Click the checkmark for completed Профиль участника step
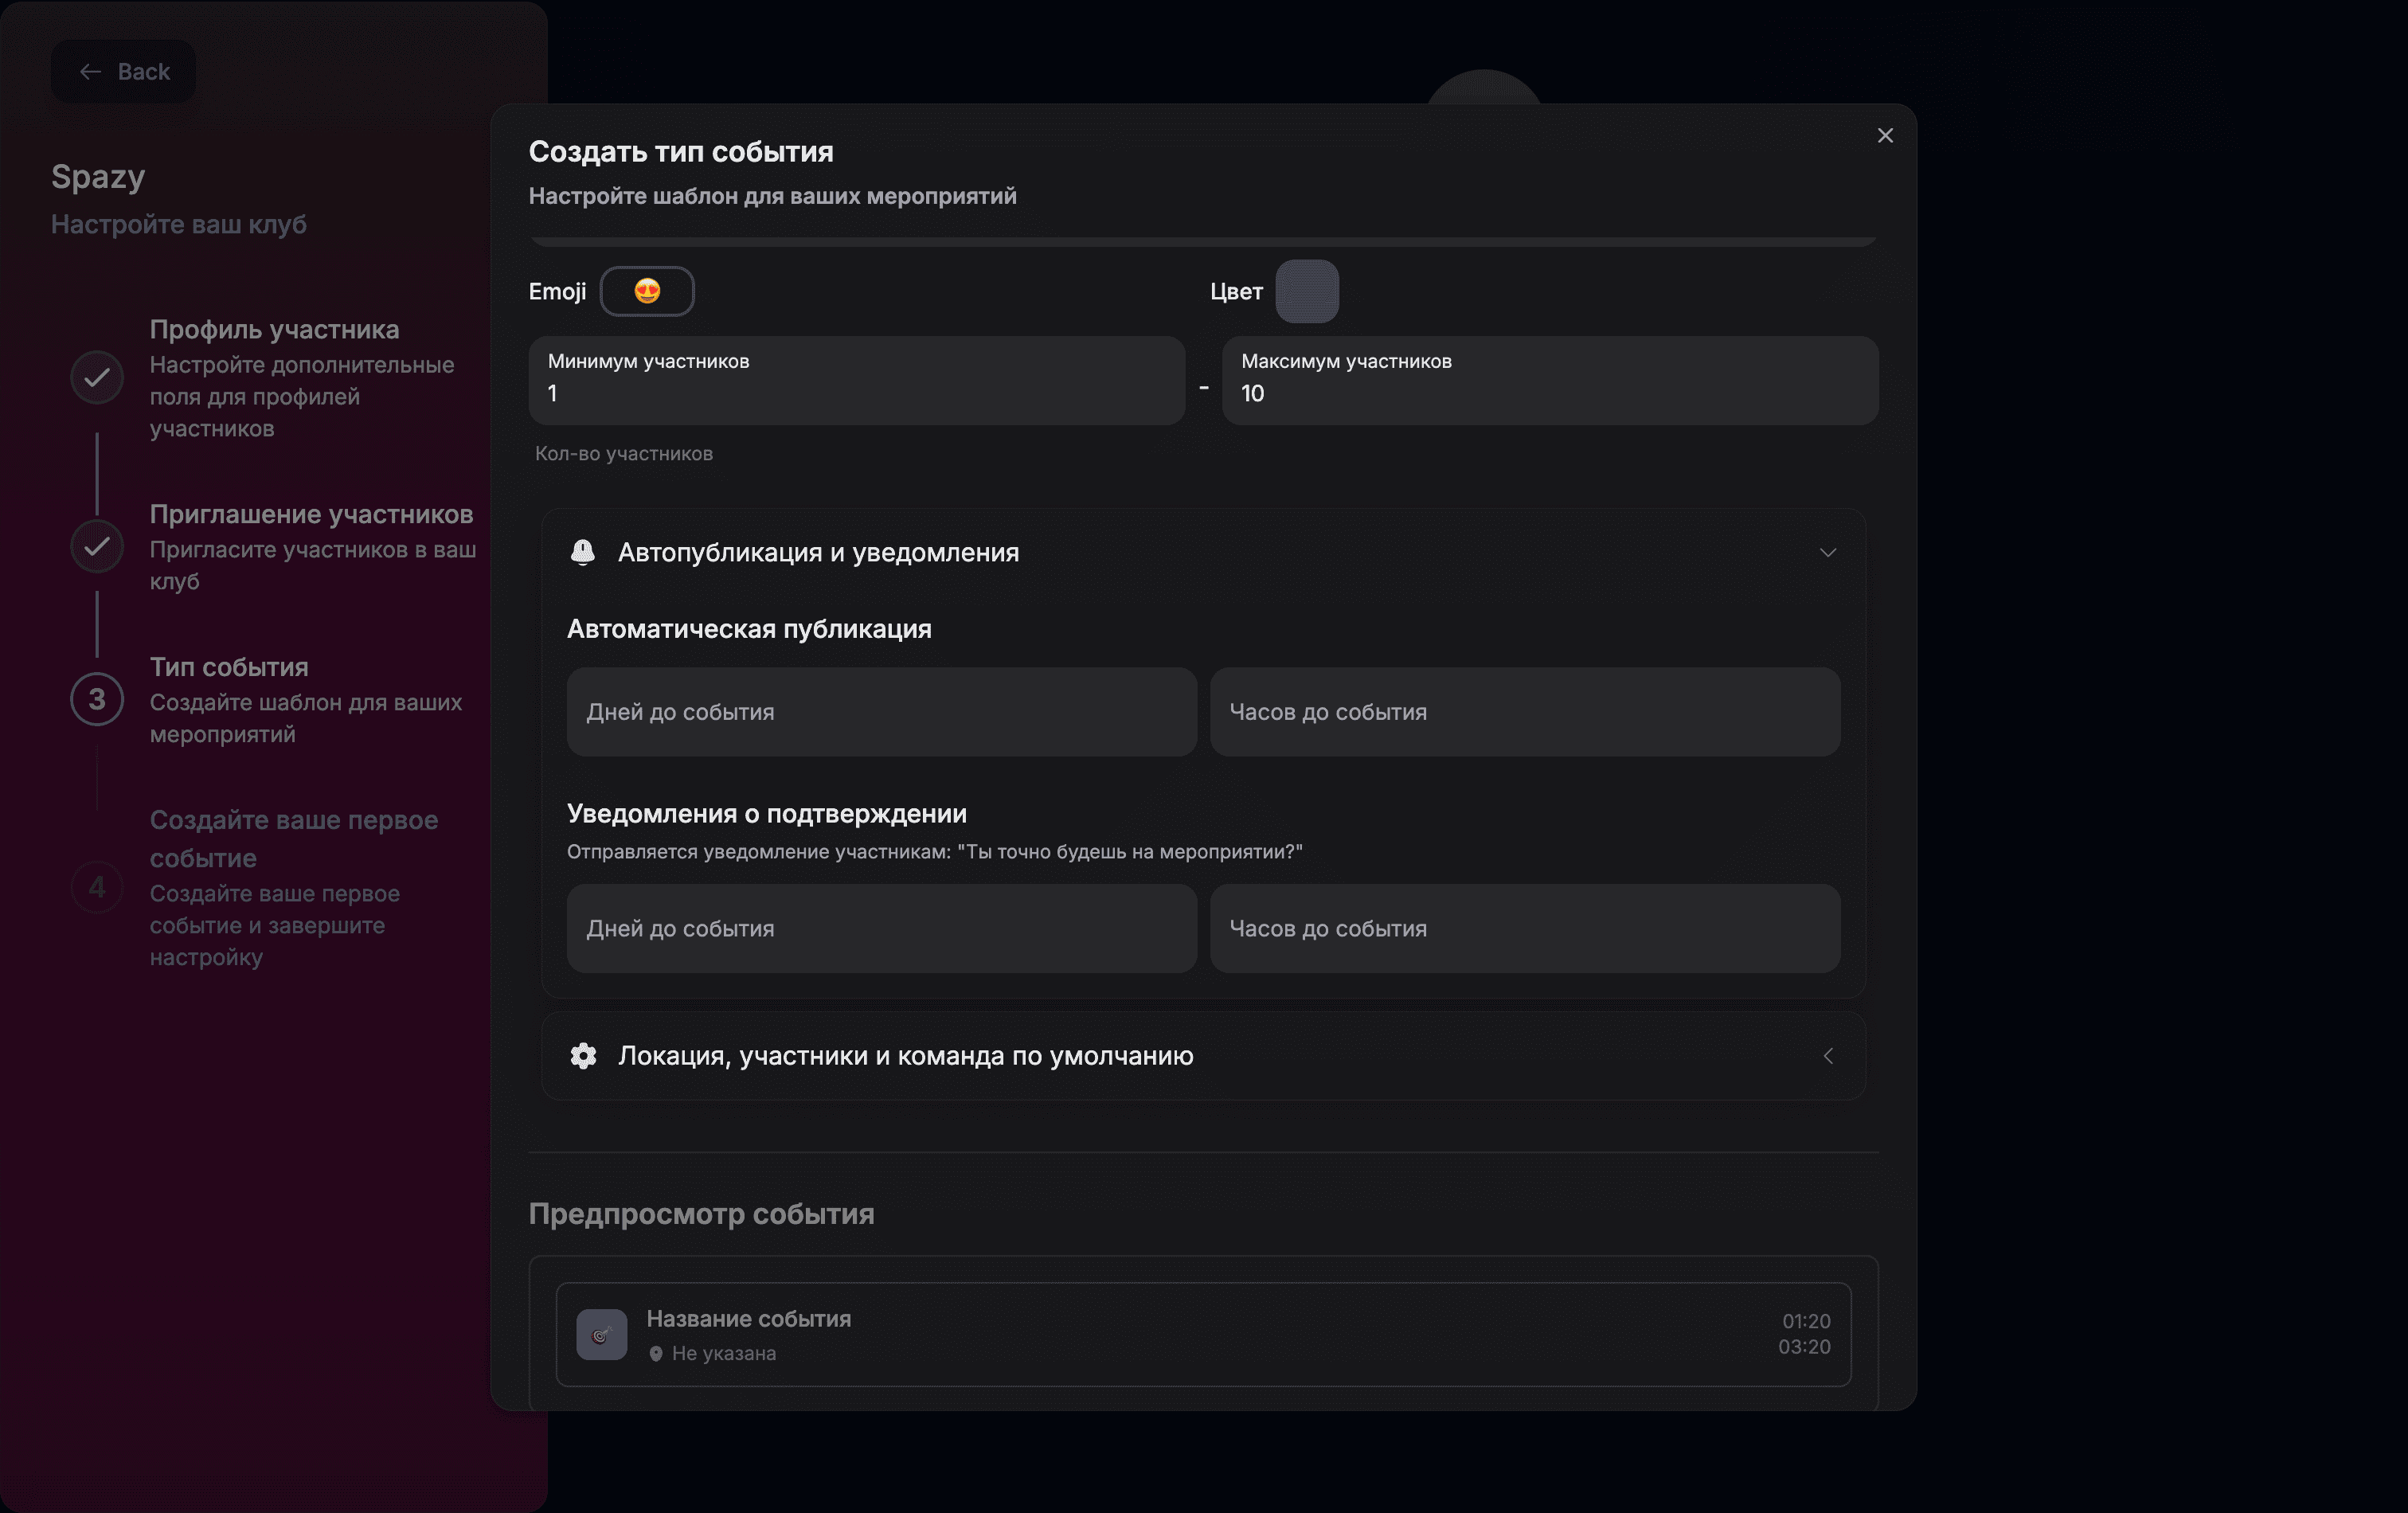The image size is (2408, 1513). tap(95, 377)
